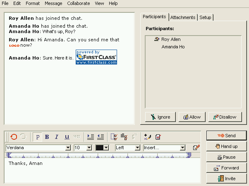Click the icon right of Insert dropdown
Screen dimensions: 249x186
tap(196, 148)
